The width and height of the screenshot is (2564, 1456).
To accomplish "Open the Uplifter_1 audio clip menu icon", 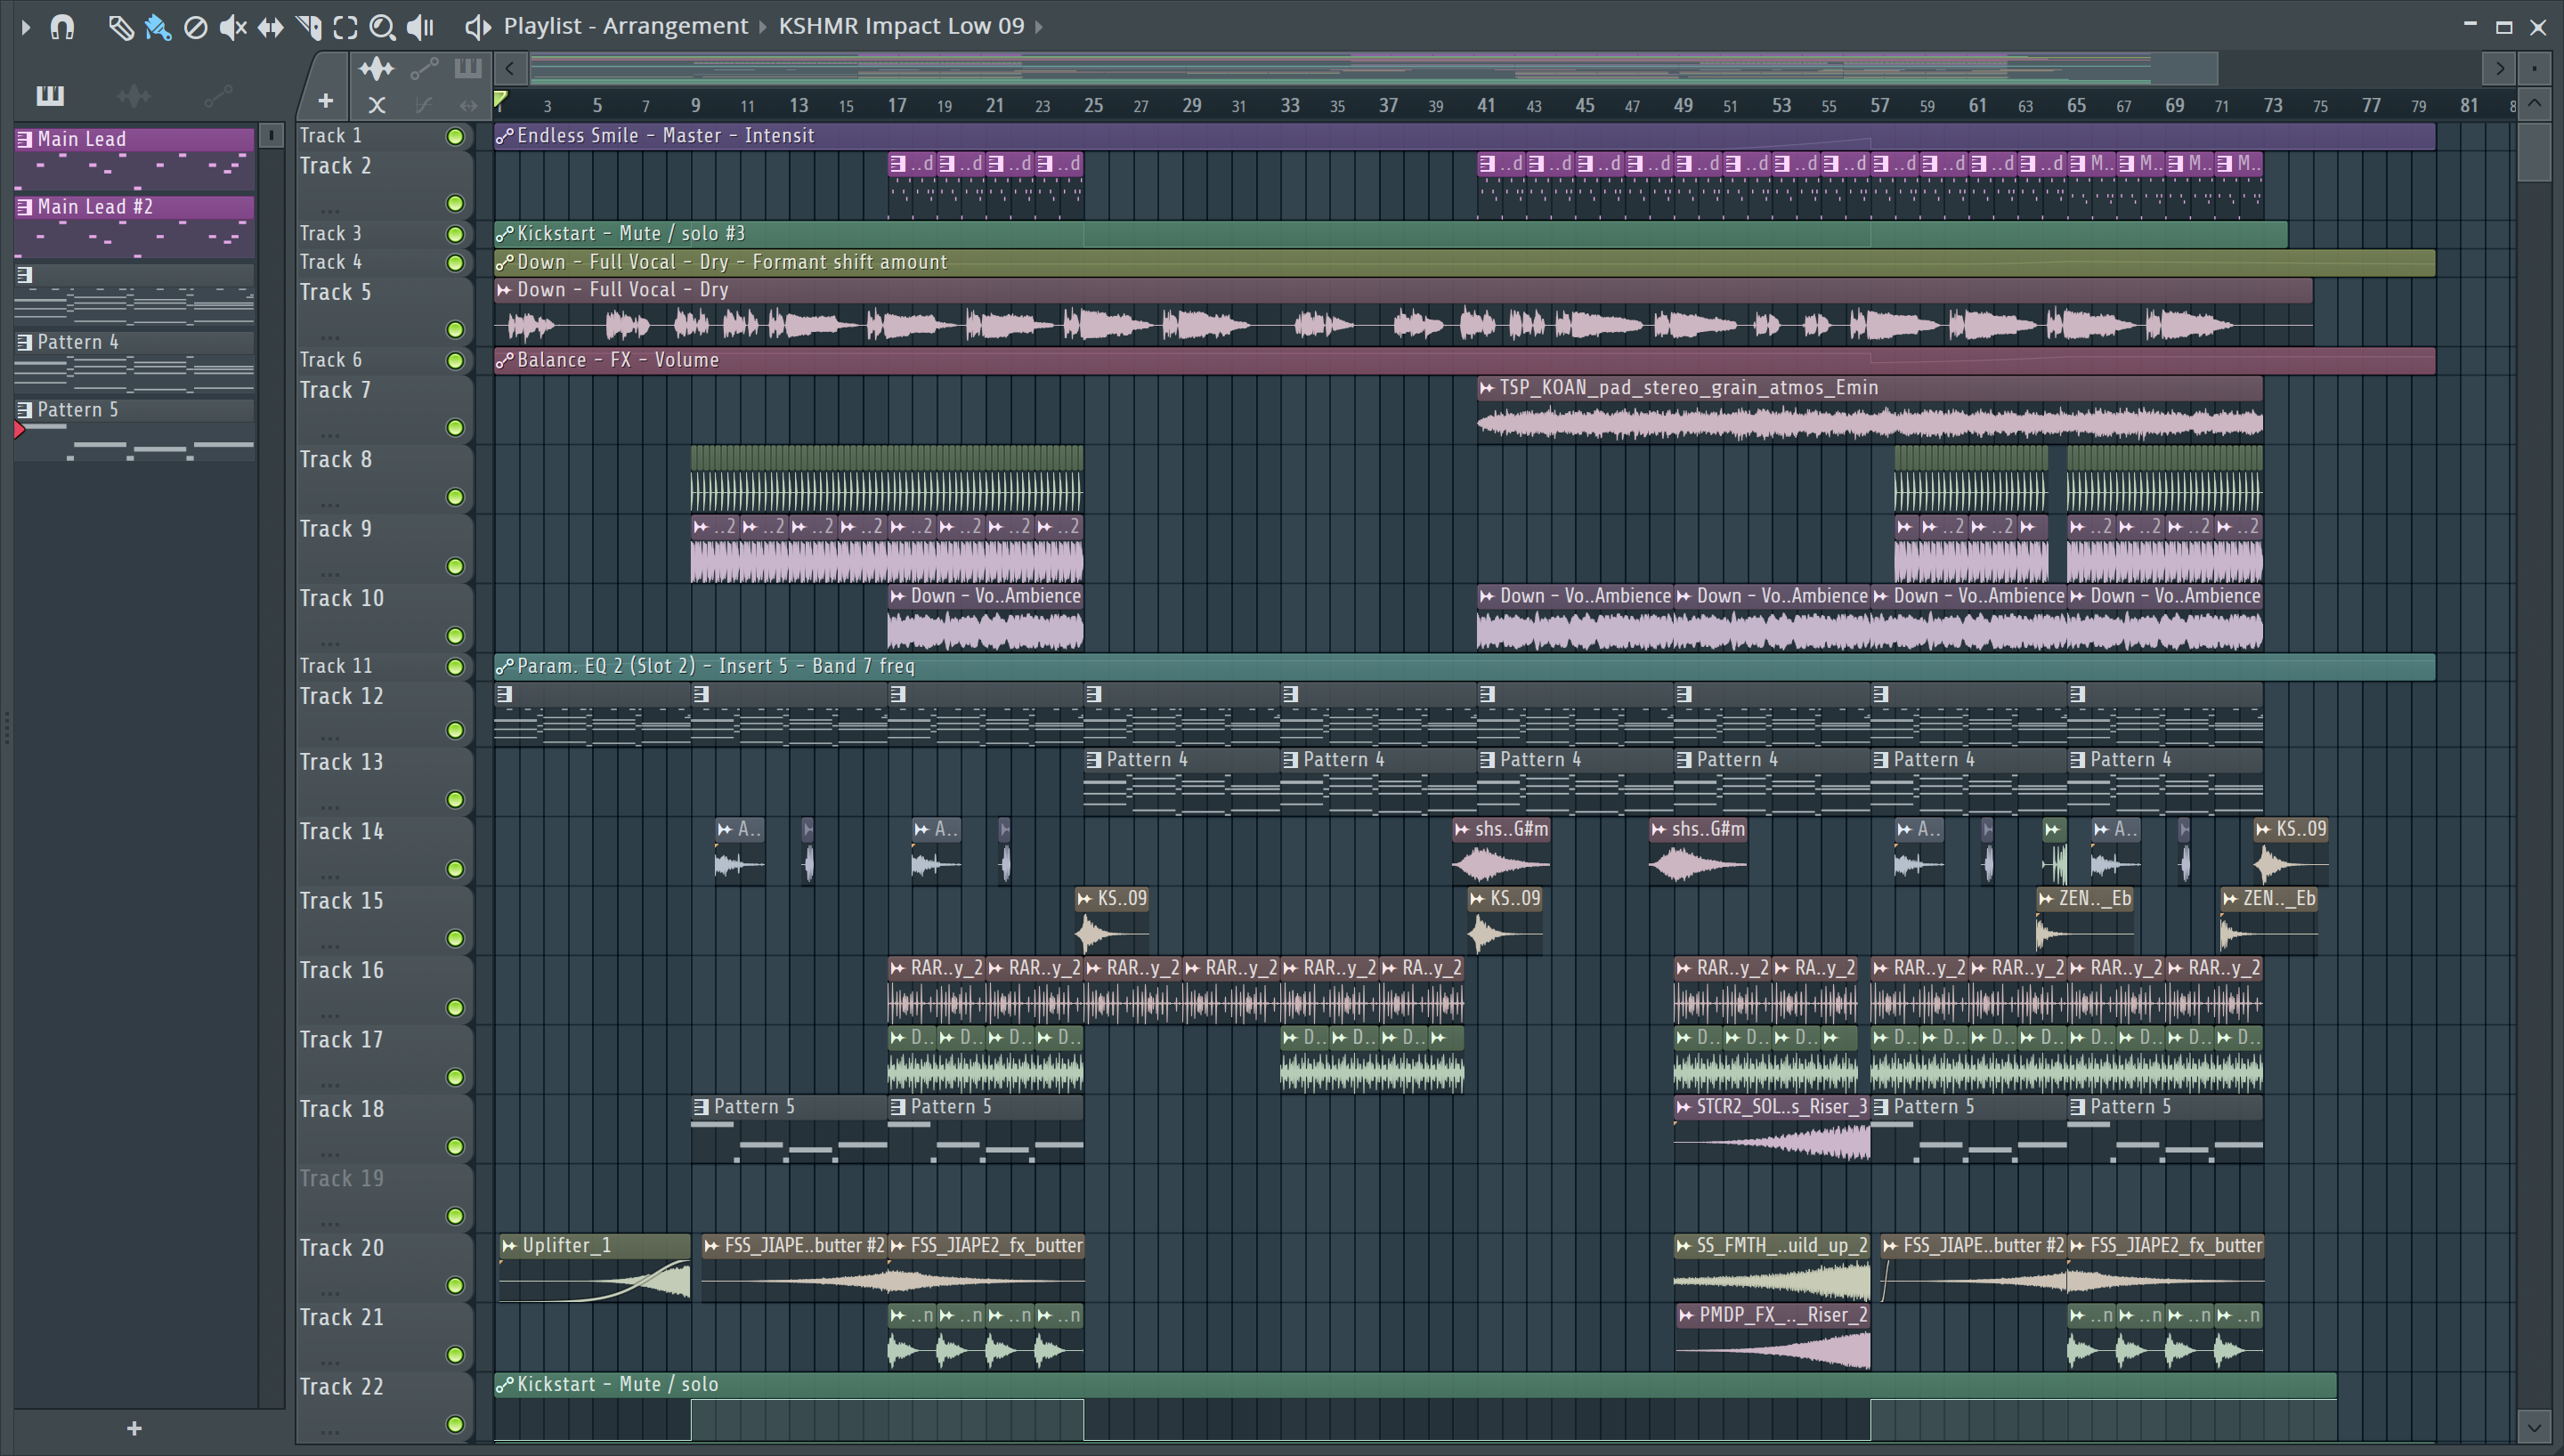I will pos(510,1246).
